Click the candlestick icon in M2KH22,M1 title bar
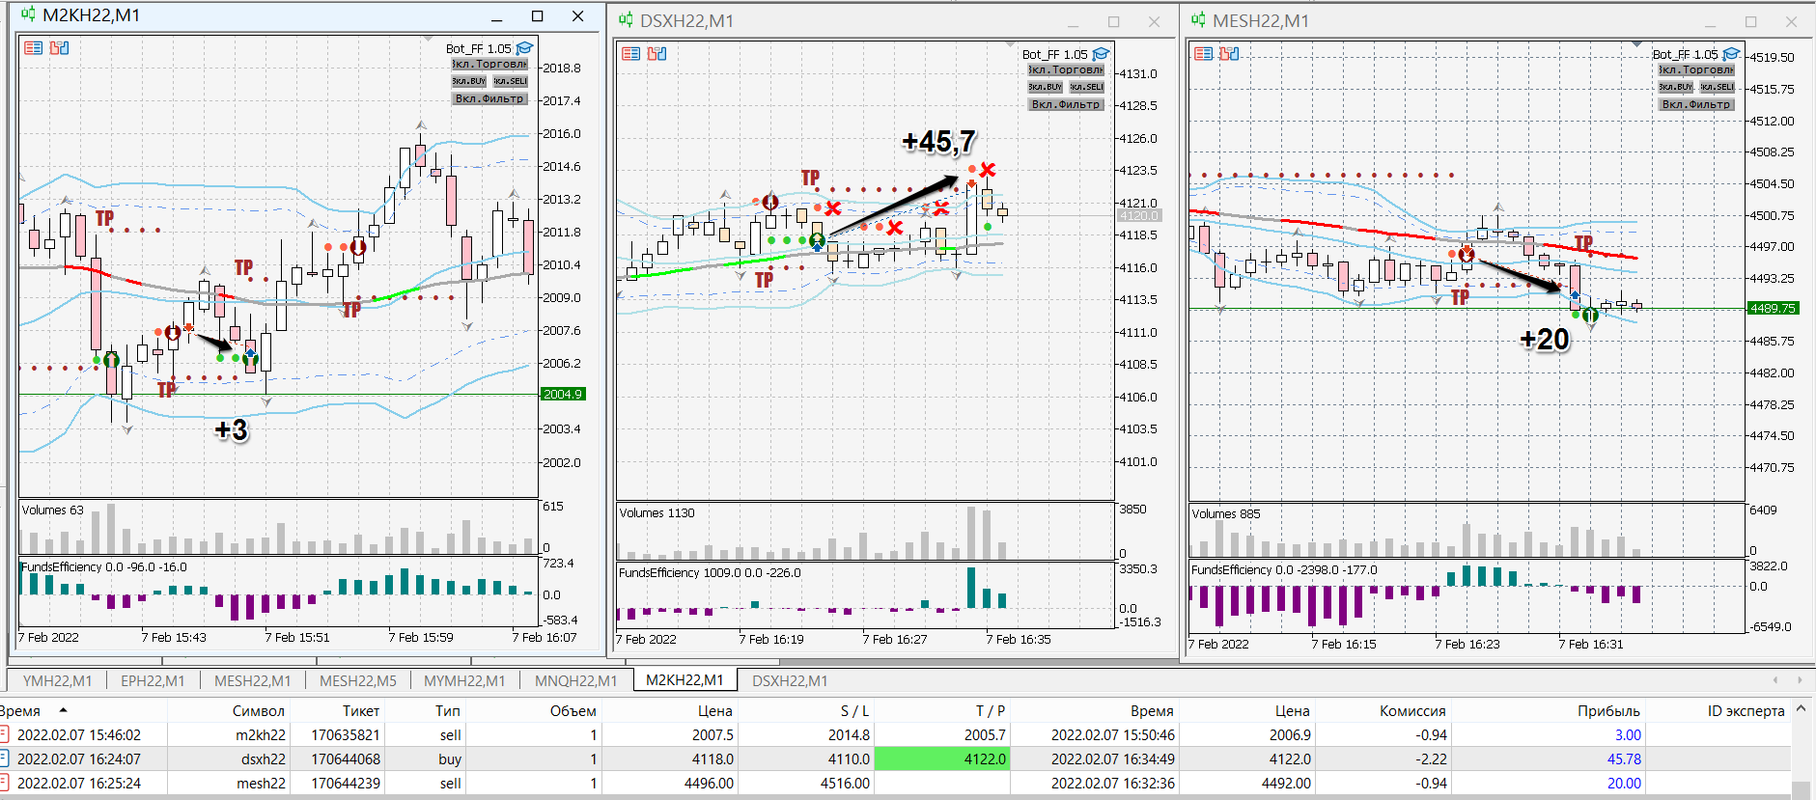This screenshot has height=800, width=1816. tap(29, 15)
